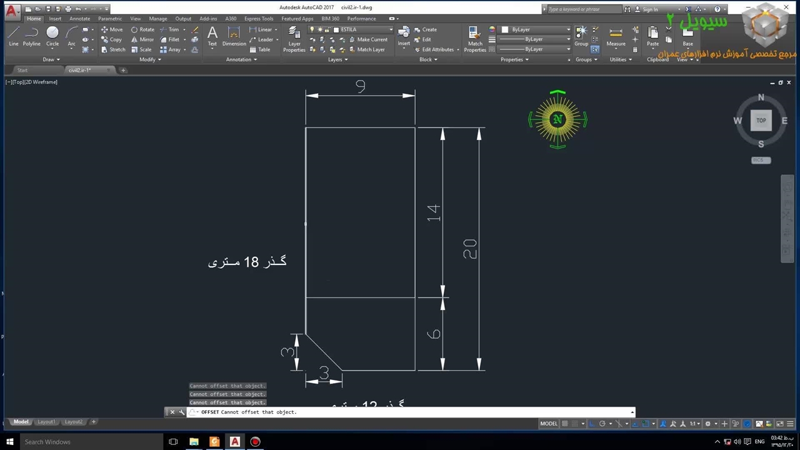800x450 pixels.
Task: Pick the Polyline tool
Action: [x=32, y=36]
